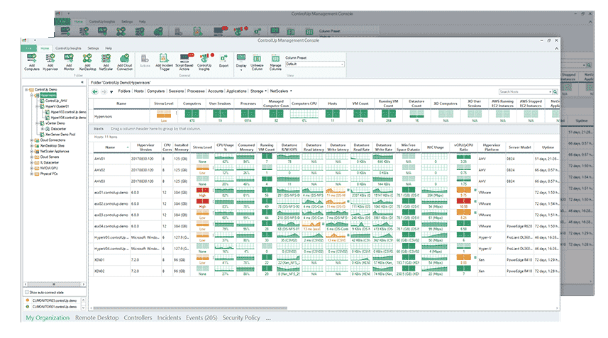This screenshot has height=338, width=608.
Task: Collapse the folder tree pane with the arrow
Action: (x=82, y=82)
